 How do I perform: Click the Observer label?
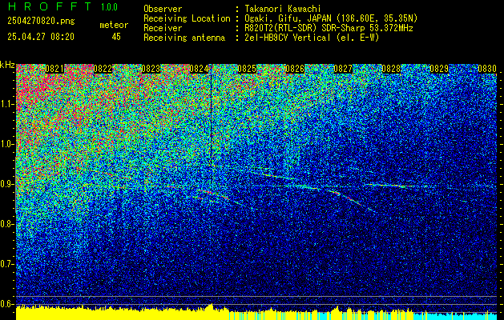click(163, 9)
